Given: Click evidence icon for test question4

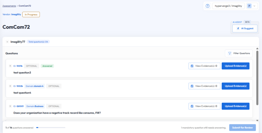Looking at the screenshot, I should (192, 86).
